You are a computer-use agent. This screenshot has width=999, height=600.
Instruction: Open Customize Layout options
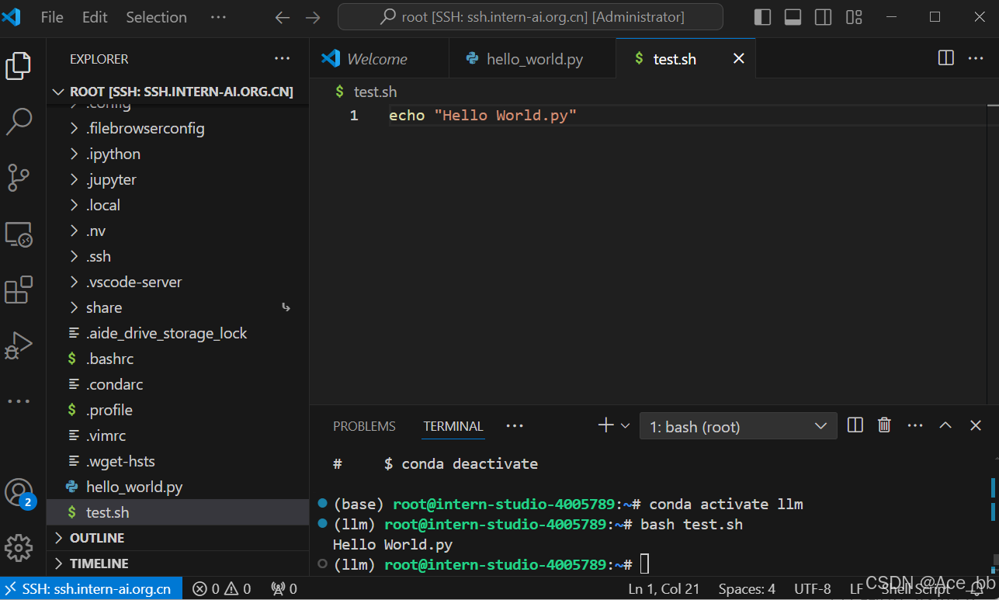tap(854, 17)
